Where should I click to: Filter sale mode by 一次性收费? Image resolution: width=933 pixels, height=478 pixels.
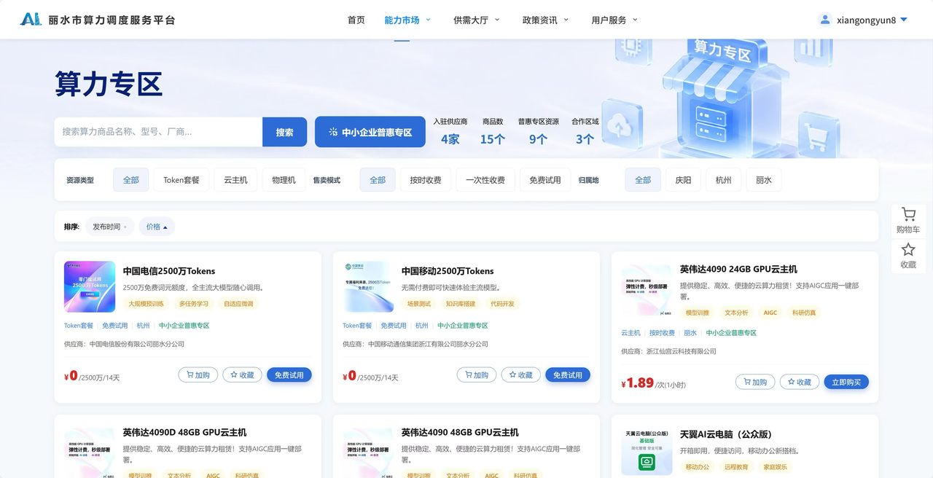485,180
